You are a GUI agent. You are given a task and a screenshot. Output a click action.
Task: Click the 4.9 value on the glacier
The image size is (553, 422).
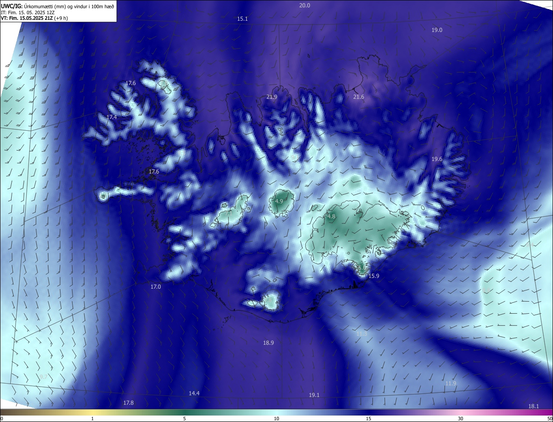[279, 201]
